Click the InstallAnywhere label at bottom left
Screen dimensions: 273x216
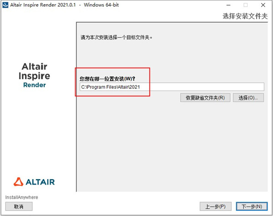pyautogui.click(x=21, y=197)
